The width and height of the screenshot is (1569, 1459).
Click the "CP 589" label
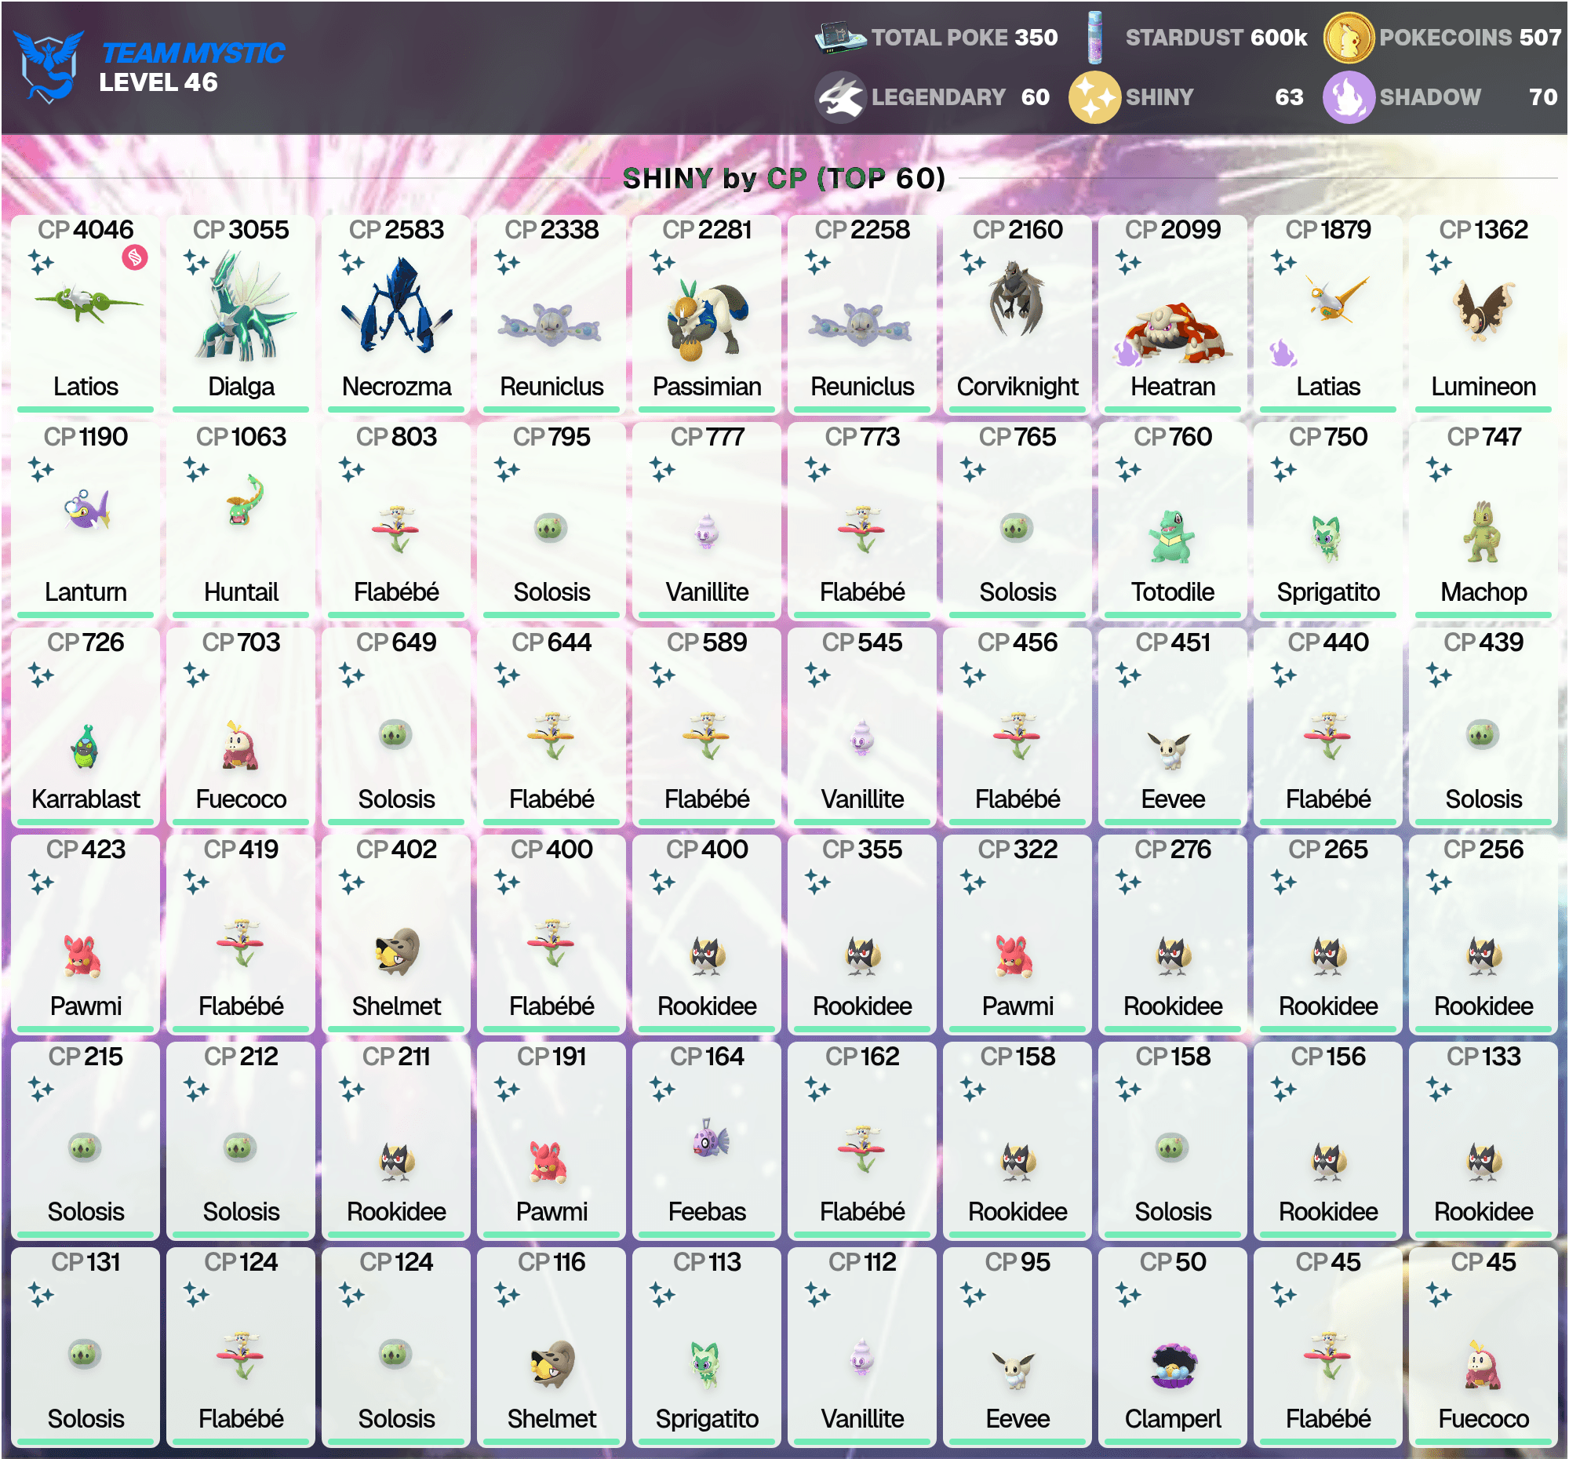tap(707, 642)
